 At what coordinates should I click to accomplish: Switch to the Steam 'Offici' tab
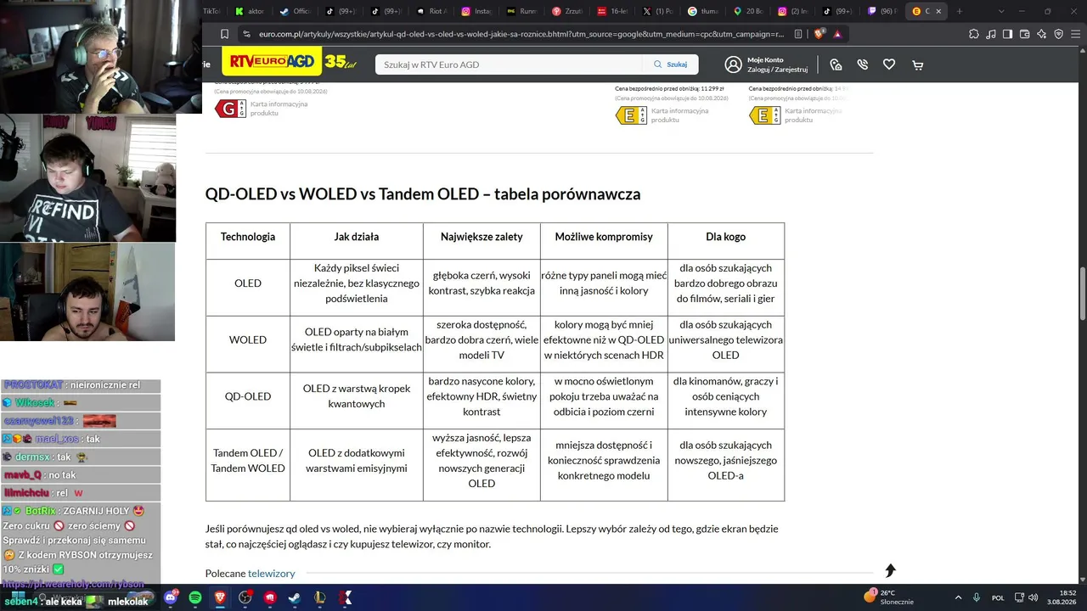point(296,11)
